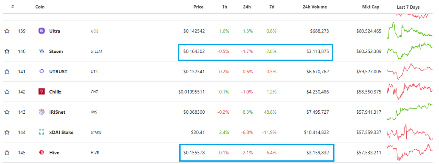Image resolution: width=439 pixels, height=164 pixels.
Task: Select UTRUST volume $6,670,762
Action: point(318,72)
